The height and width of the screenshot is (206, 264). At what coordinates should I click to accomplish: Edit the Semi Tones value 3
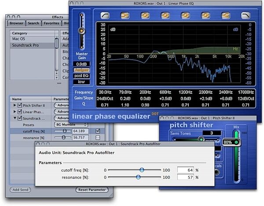[212, 133]
